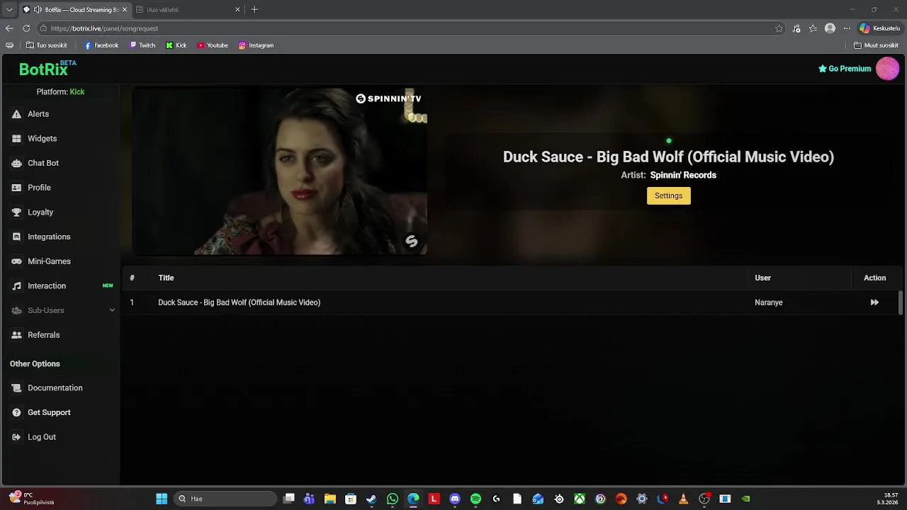907x510 pixels.
Task: Open the Youtube bookmark
Action: pyautogui.click(x=213, y=45)
